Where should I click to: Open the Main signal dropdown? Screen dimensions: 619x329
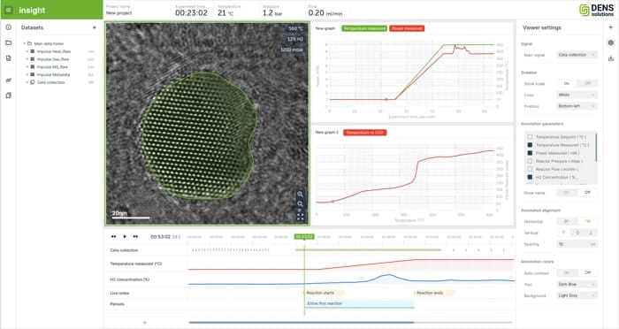click(x=577, y=55)
